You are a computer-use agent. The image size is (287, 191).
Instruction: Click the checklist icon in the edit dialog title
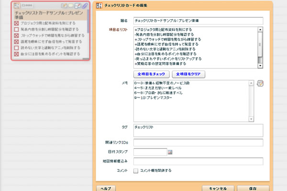[x=99, y=5]
